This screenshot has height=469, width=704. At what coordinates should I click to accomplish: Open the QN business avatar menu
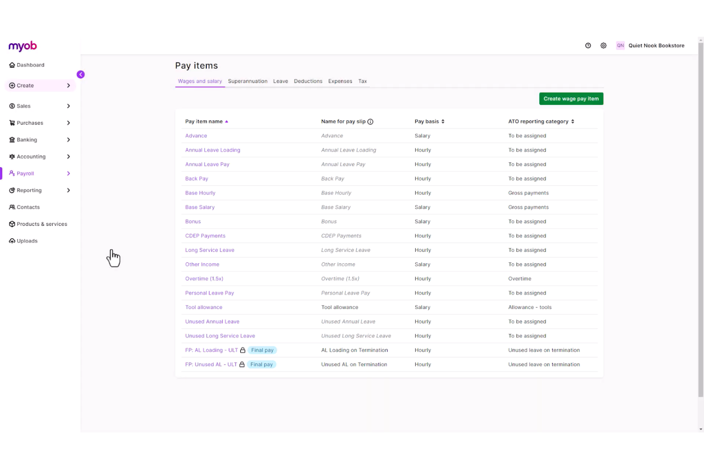pyautogui.click(x=620, y=45)
